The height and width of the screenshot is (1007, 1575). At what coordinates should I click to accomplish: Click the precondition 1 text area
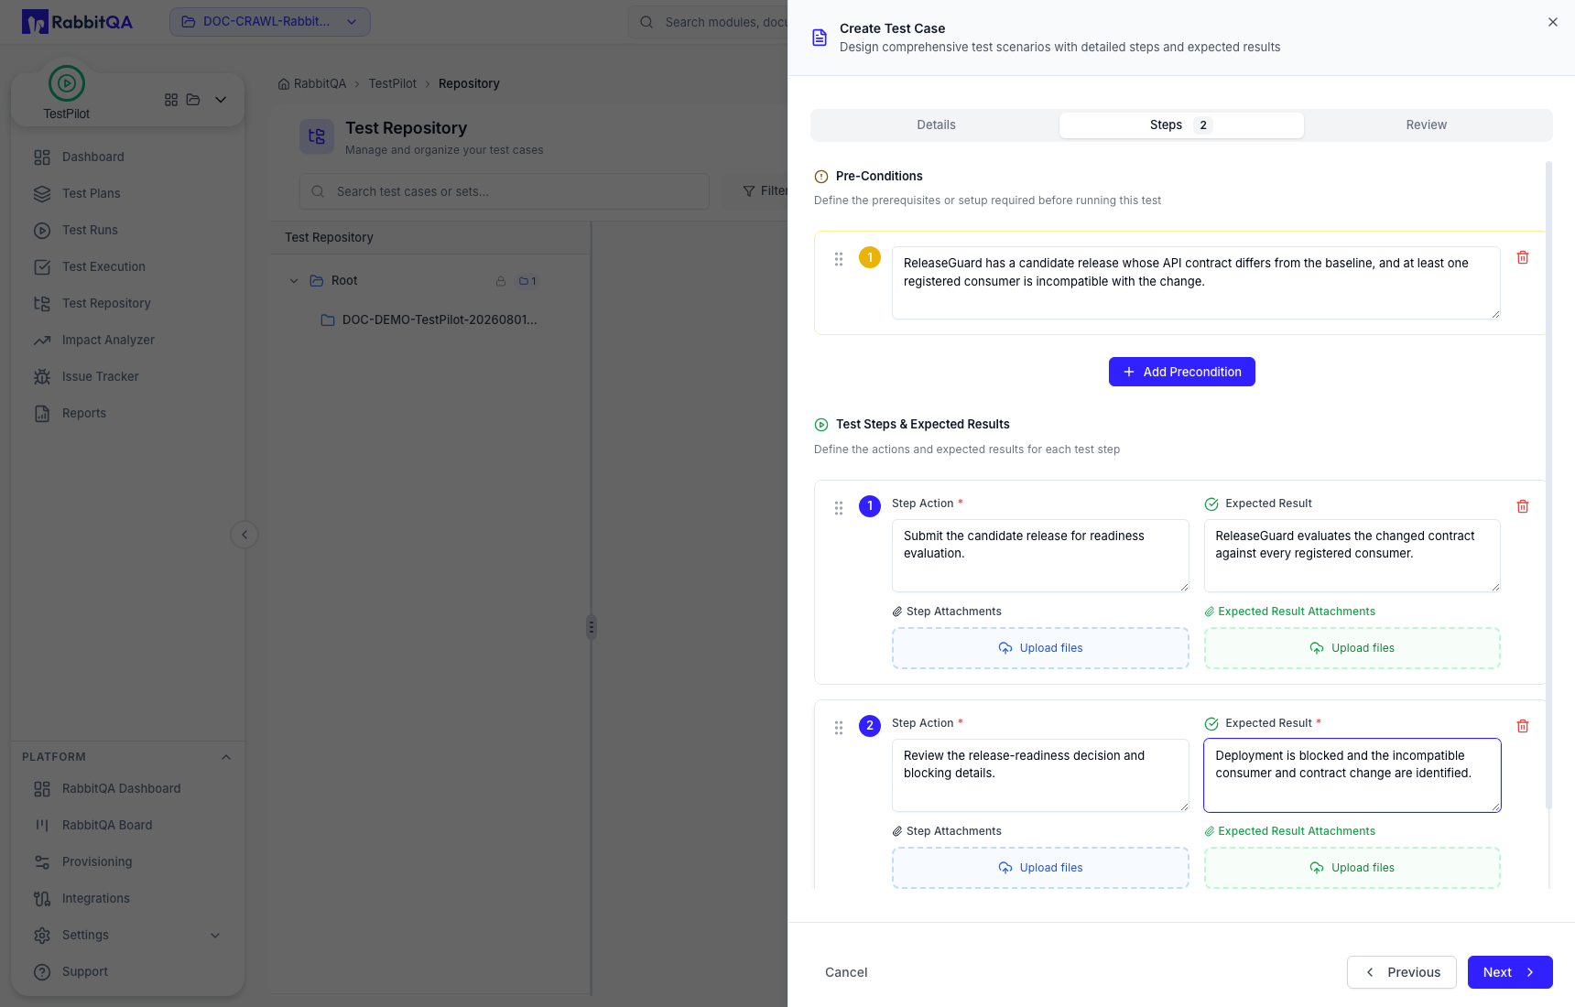click(x=1196, y=283)
